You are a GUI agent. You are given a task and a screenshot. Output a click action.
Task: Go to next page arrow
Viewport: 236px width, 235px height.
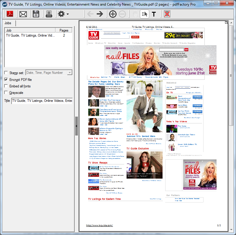click(100, 14)
